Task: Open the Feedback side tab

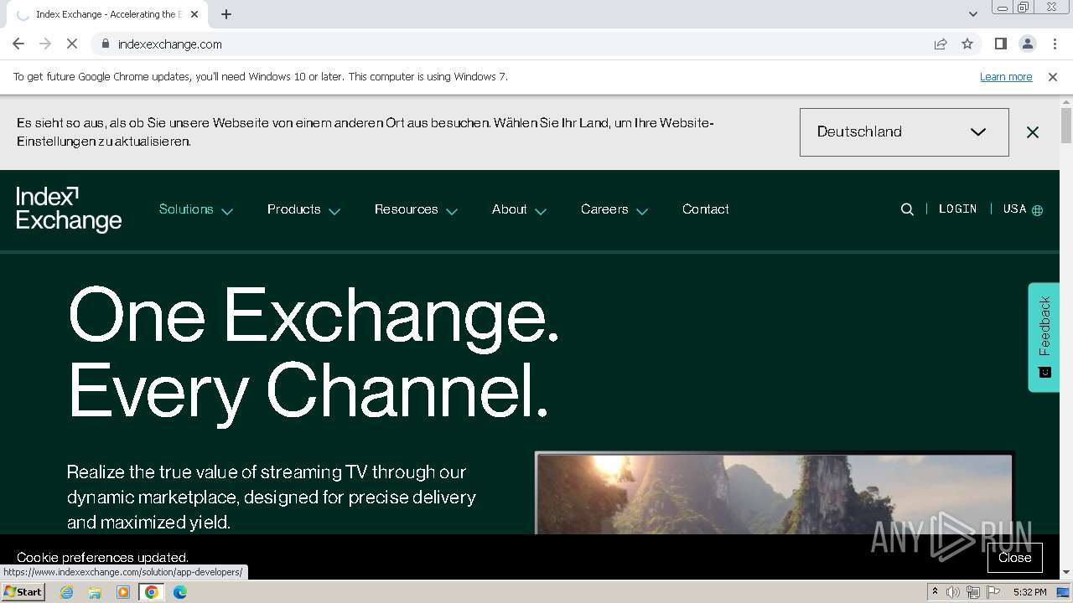Action: pos(1044,337)
